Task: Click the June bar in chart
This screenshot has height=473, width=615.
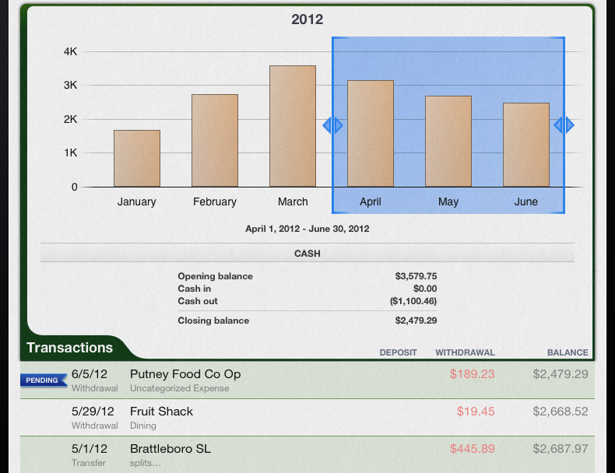Action: [x=526, y=145]
